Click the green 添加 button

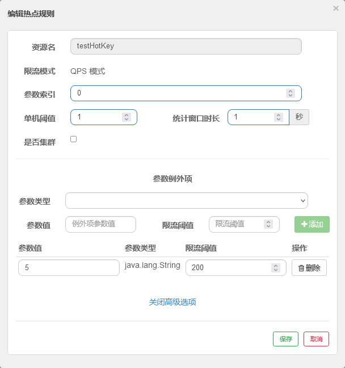(x=312, y=224)
